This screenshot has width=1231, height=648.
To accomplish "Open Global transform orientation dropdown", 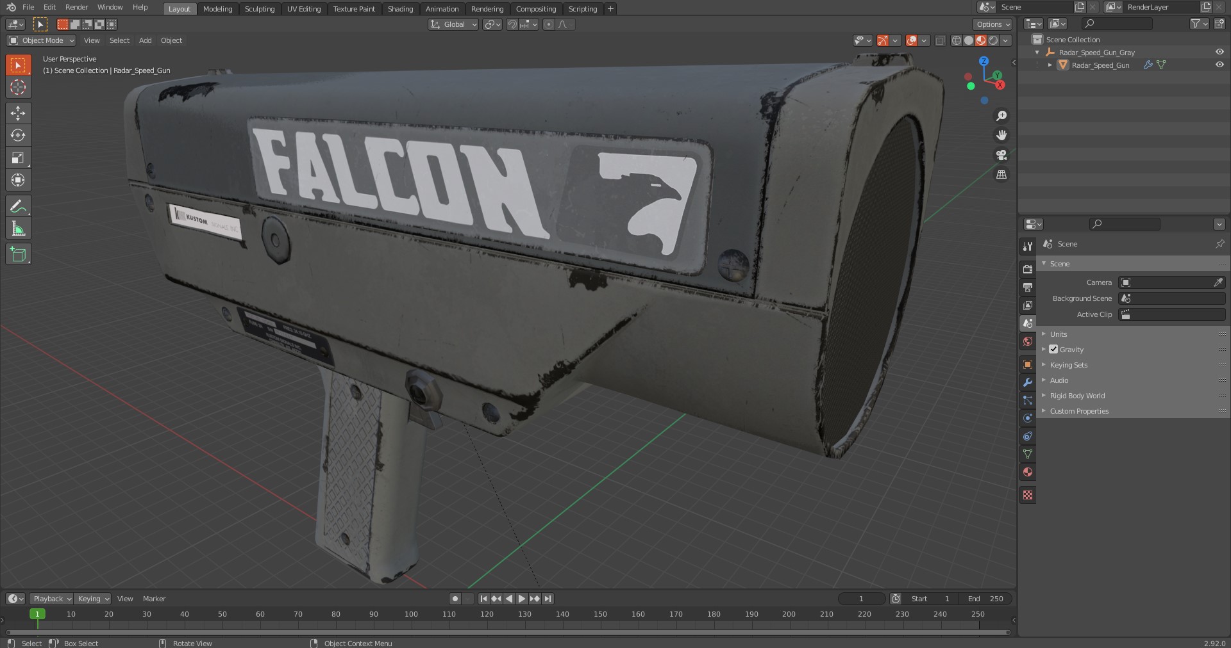I will click(x=453, y=24).
